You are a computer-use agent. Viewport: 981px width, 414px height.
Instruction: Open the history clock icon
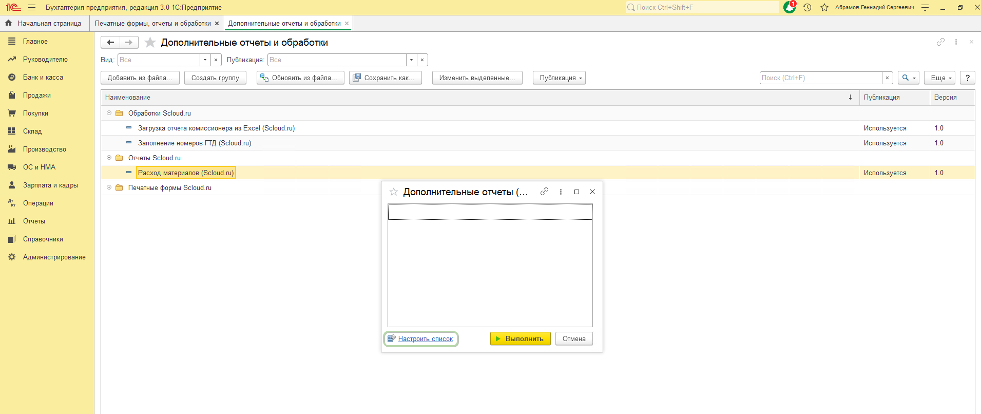(x=807, y=8)
